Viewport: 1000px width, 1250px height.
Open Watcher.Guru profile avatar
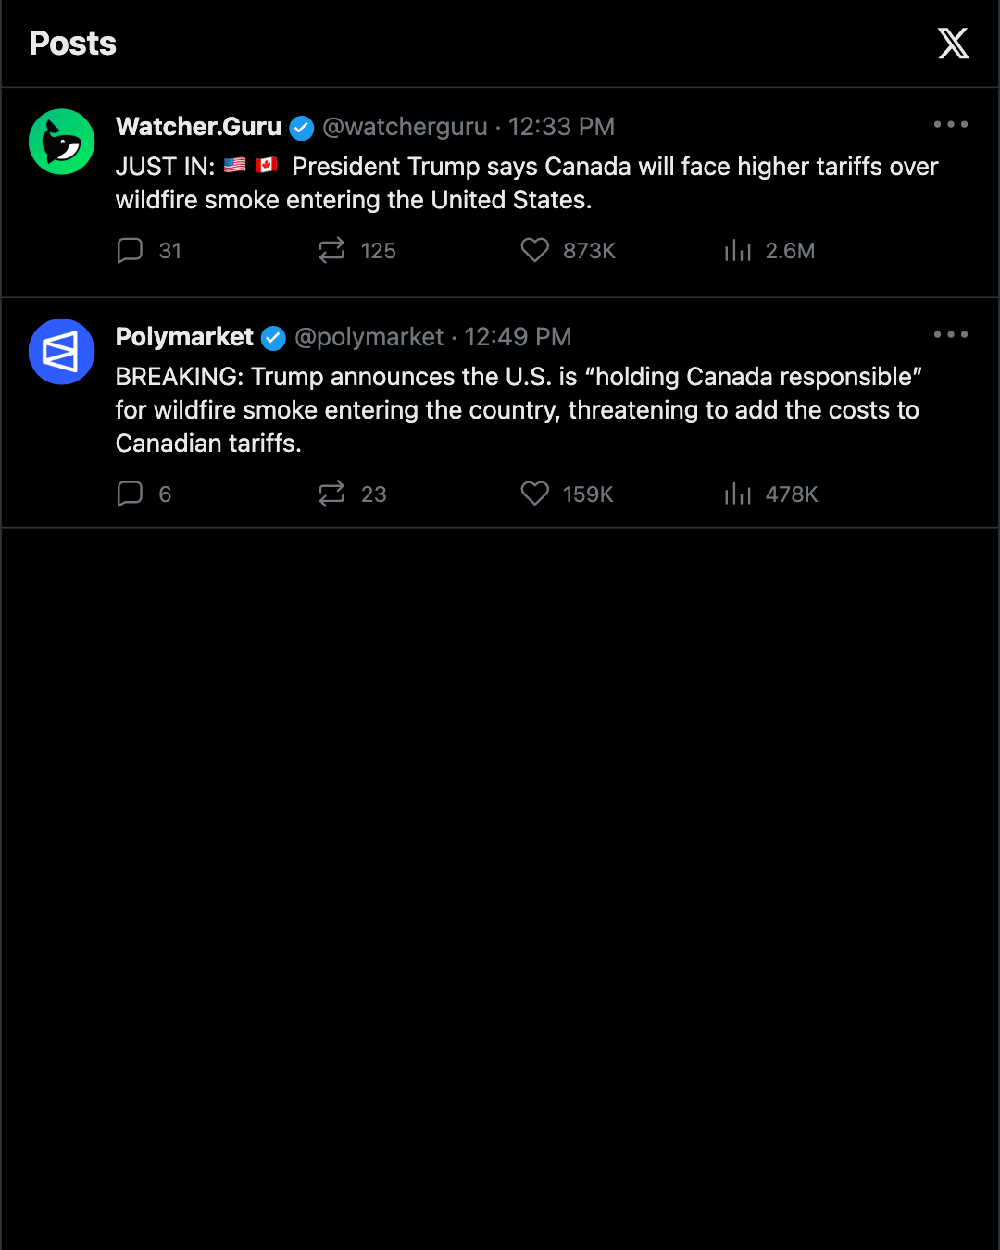62,142
